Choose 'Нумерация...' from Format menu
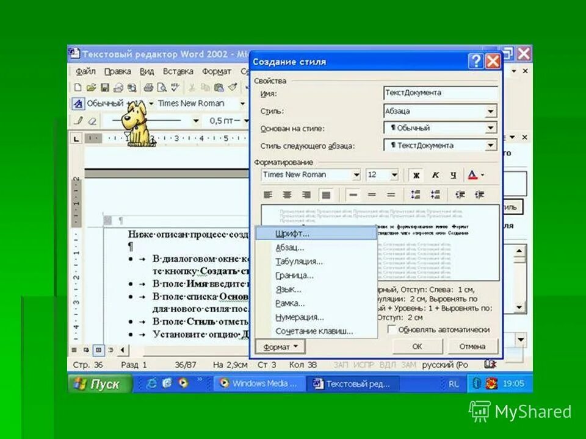Viewport: 586px width, 439px height. pyautogui.click(x=316, y=317)
